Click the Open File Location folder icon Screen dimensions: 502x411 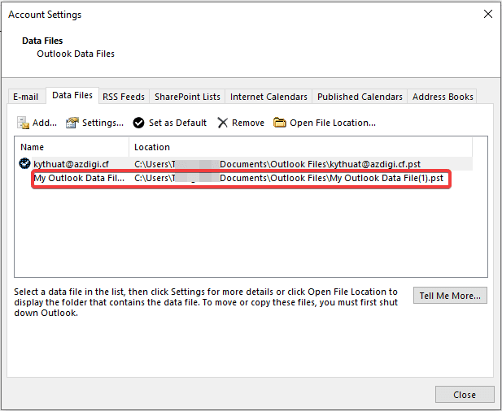280,123
